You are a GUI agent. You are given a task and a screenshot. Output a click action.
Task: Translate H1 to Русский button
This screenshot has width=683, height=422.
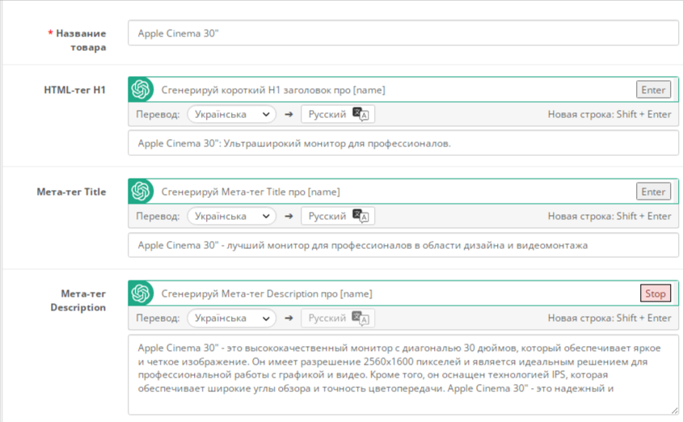pos(338,115)
